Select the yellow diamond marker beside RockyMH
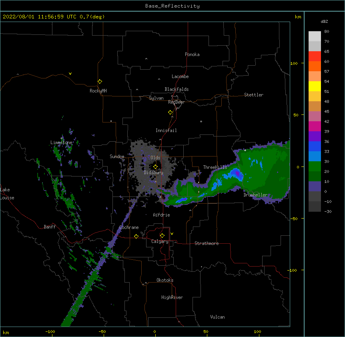 click(x=100, y=81)
